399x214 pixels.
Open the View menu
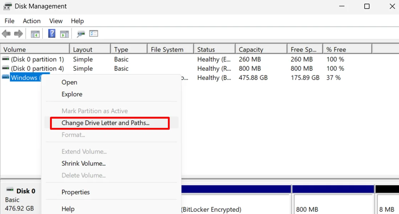click(x=55, y=21)
